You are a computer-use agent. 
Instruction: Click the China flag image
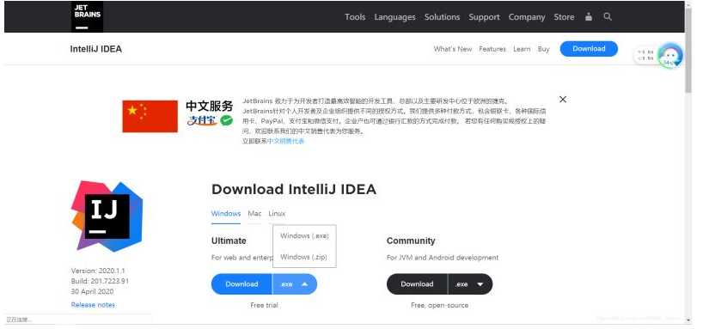[150, 116]
